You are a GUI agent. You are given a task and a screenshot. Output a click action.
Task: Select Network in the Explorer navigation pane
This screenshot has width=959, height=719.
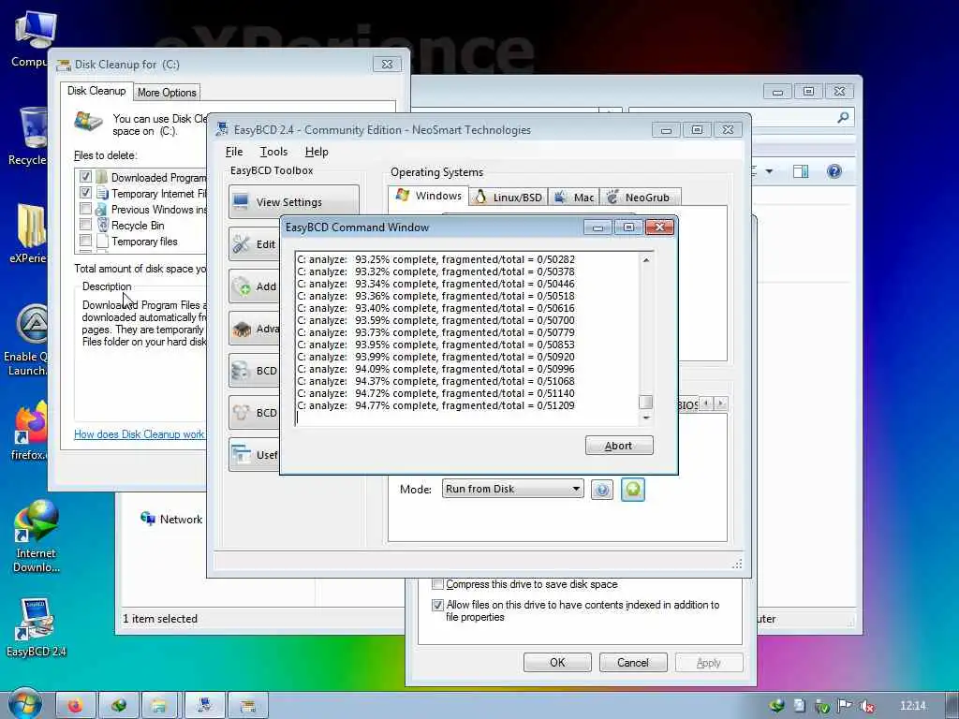pos(171,519)
